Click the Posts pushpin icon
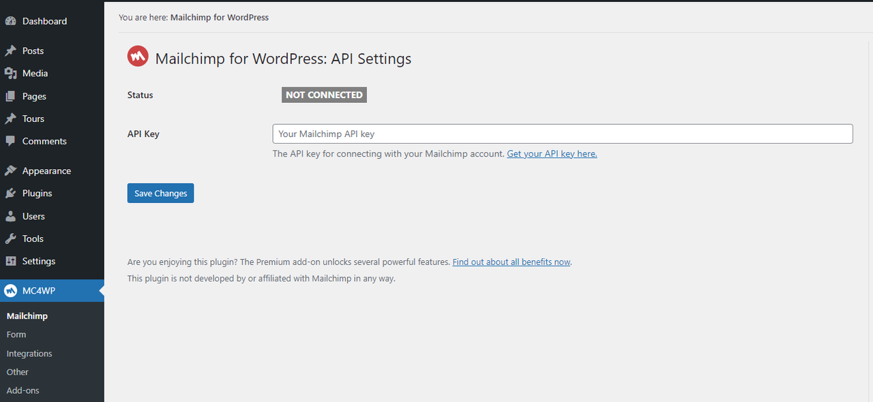The width and height of the screenshot is (873, 402). (10, 50)
